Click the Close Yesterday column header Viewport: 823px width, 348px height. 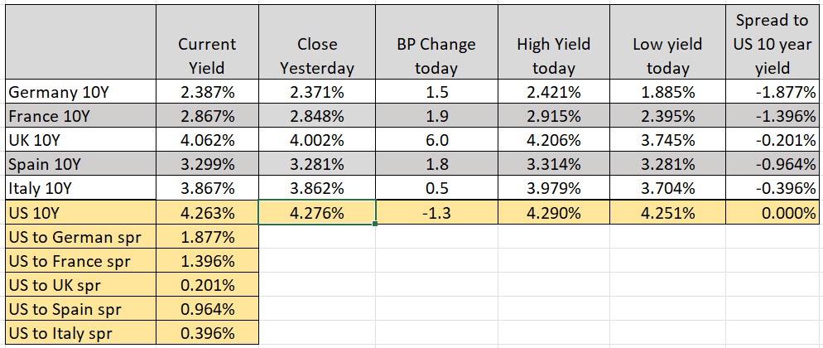click(317, 56)
